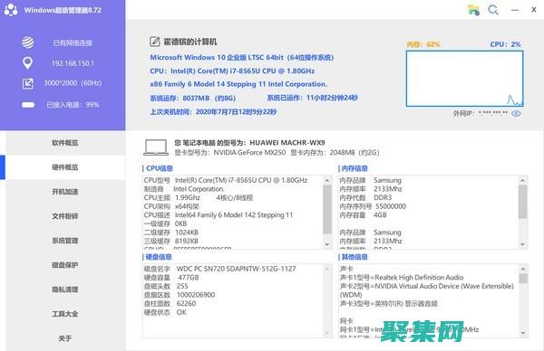Screen dimensions: 544x351
Task: Open 隐私清理 sidebar tab
Action: [x=65, y=289]
